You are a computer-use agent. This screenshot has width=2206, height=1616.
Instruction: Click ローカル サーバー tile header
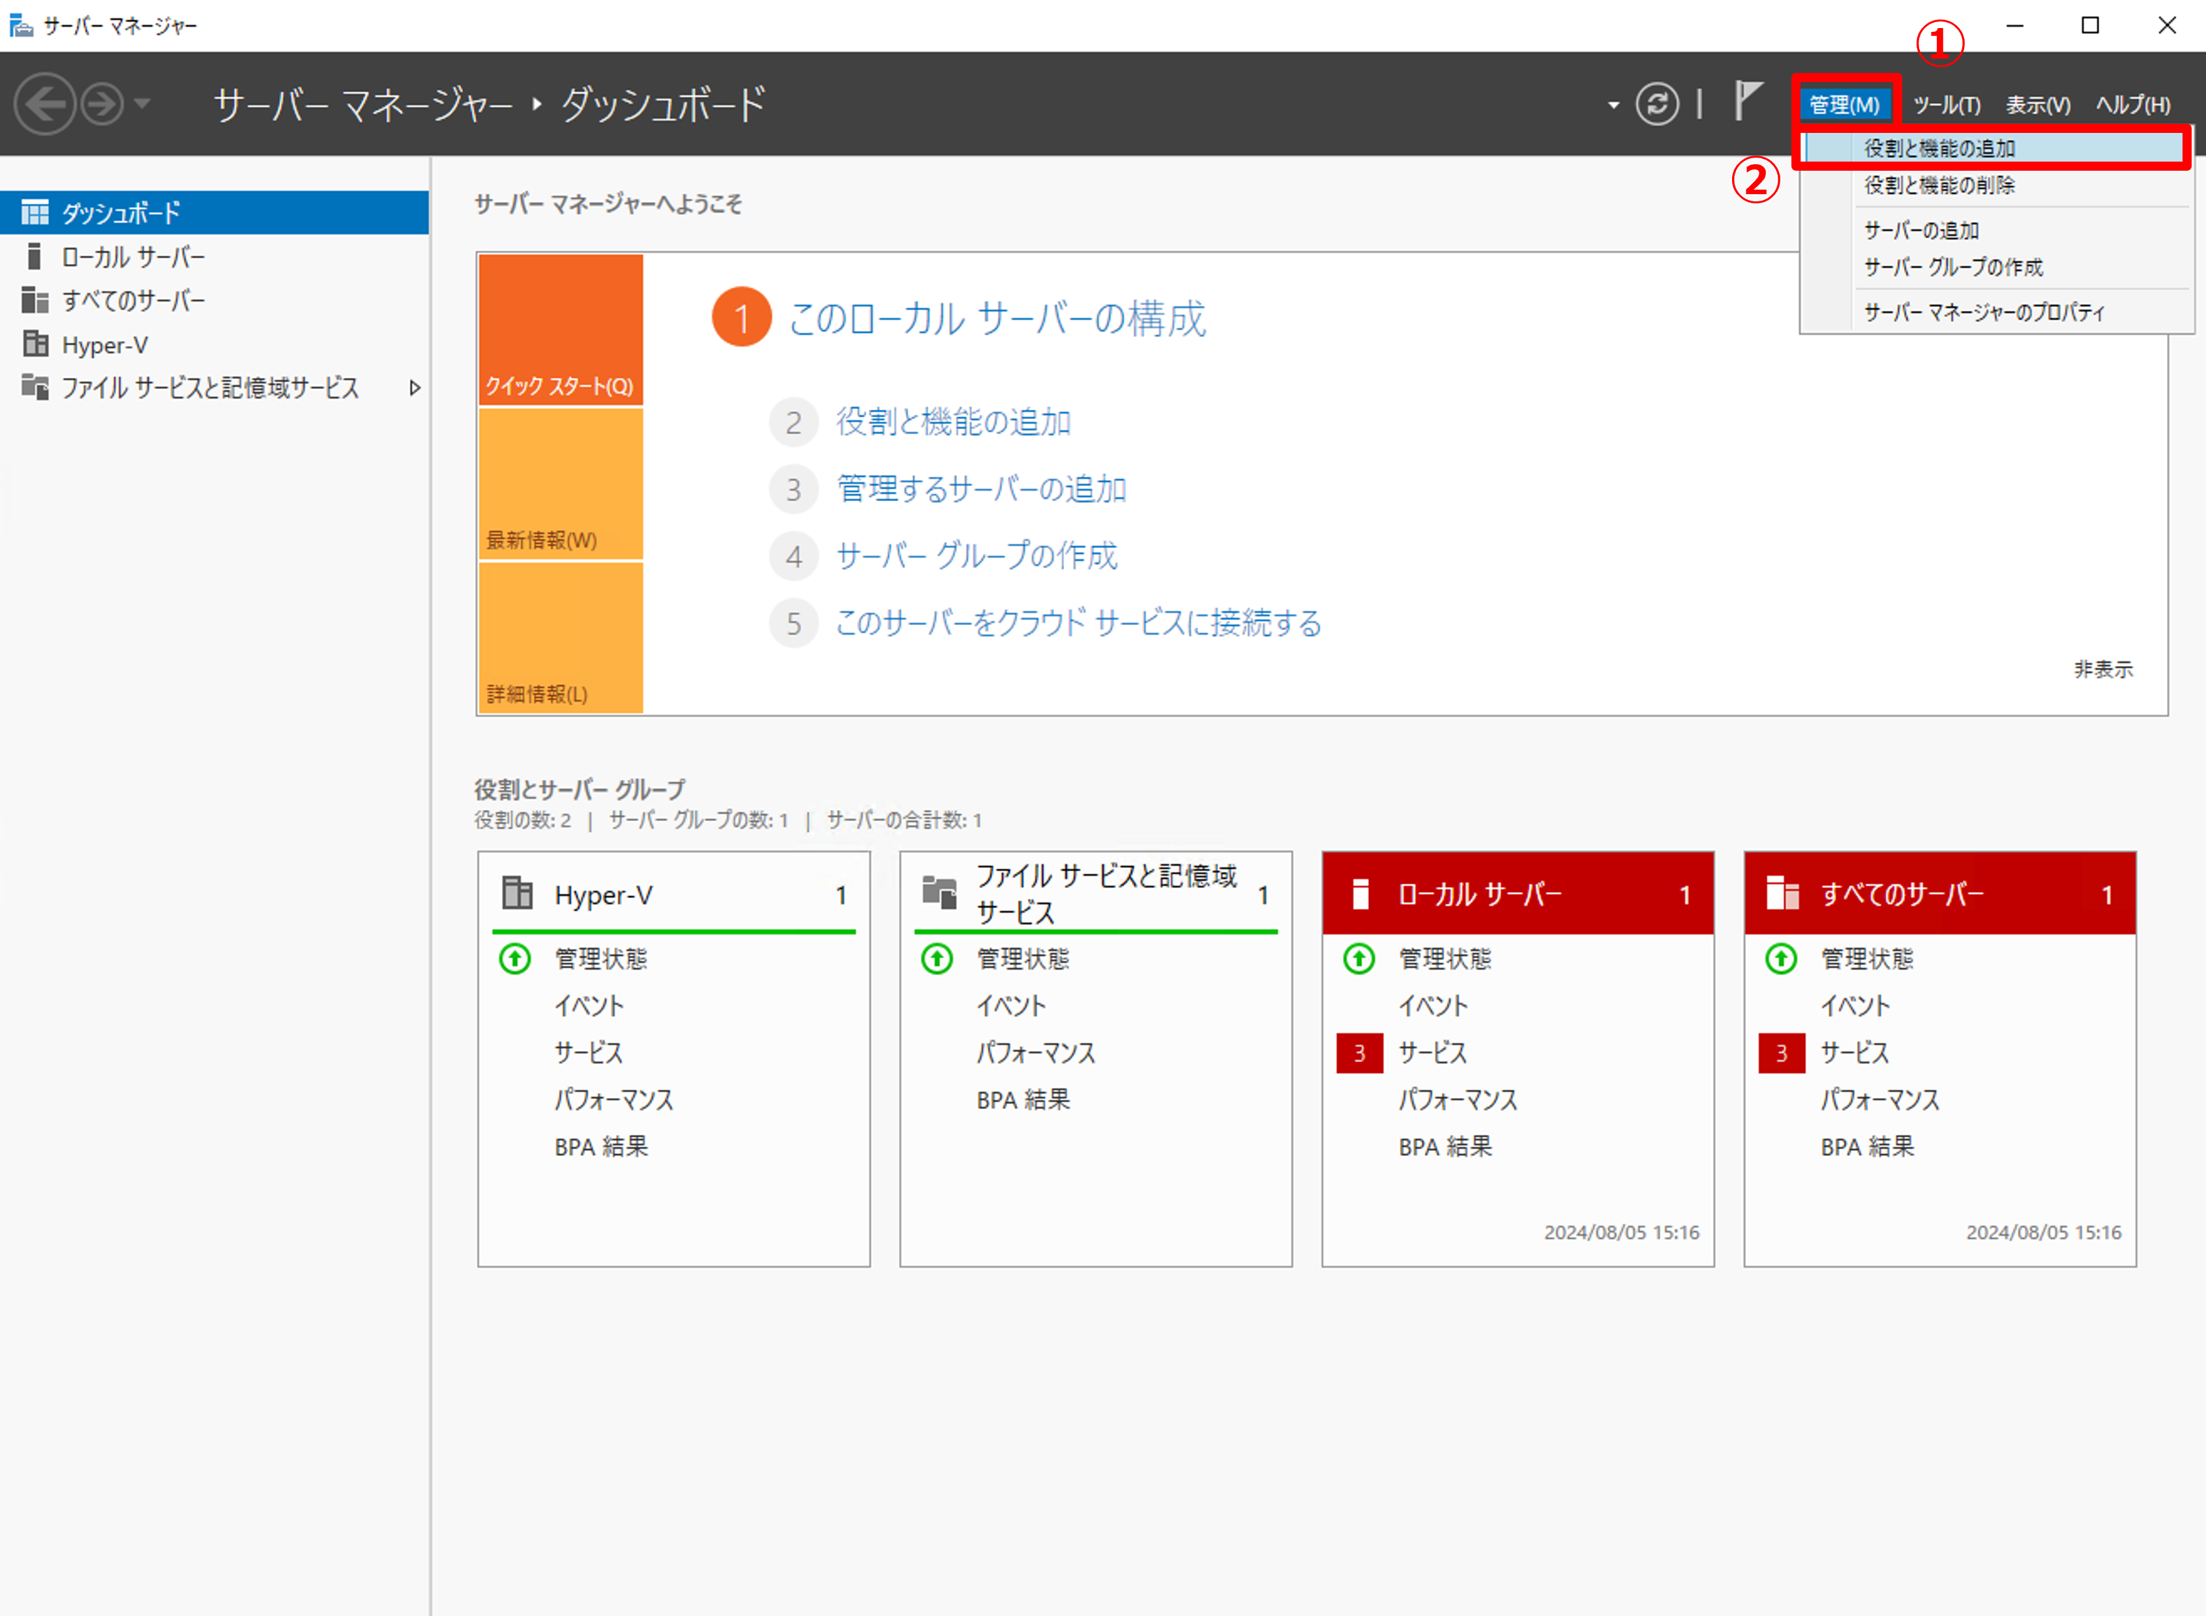[x=1518, y=893]
